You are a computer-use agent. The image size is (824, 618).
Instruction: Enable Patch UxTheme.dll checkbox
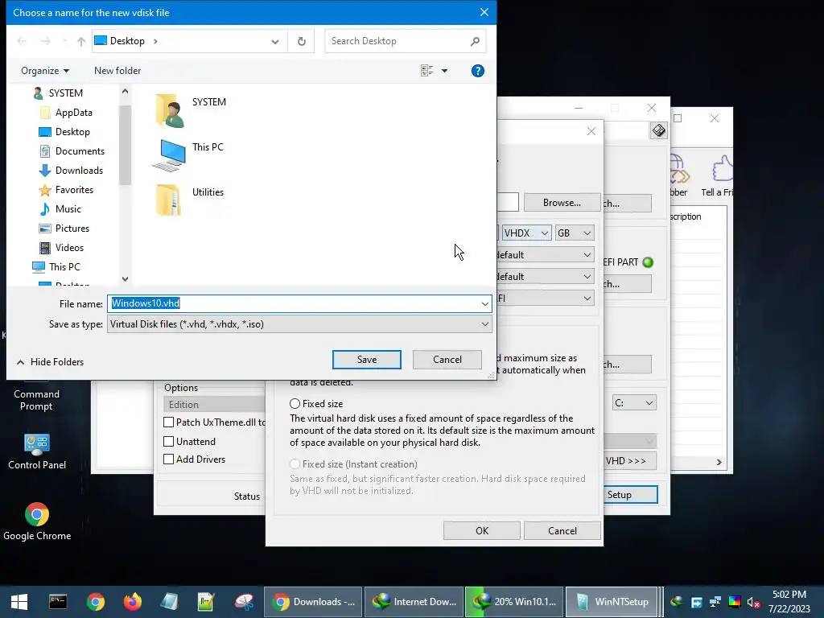coord(169,422)
